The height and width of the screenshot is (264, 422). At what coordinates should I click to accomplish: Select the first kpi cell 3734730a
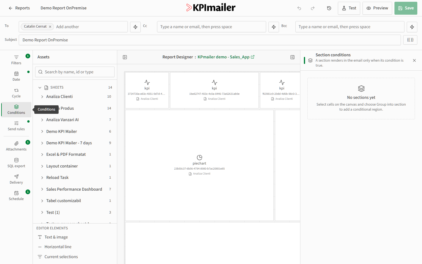point(147,90)
